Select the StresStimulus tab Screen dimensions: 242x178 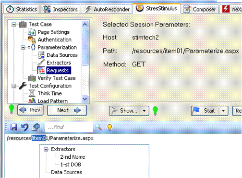[156, 8]
